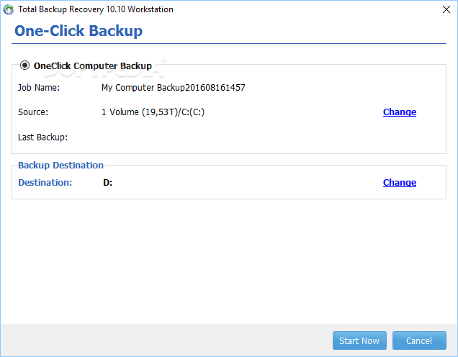The width and height of the screenshot is (458, 357).
Task: Click the Job Name label
Action: (39, 88)
